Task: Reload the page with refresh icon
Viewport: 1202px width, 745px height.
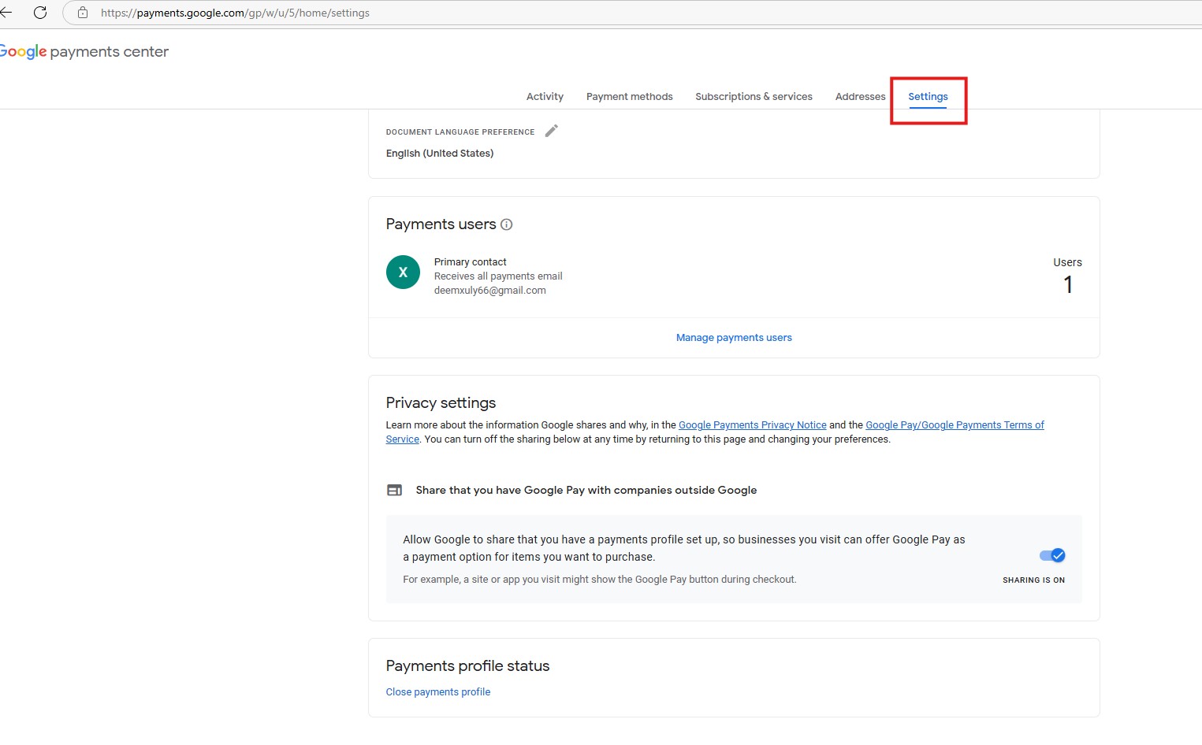Action: (x=40, y=13)
